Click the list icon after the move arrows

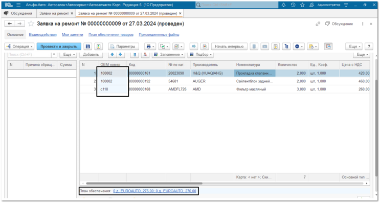pyautogui.click(x=135, y=55)
